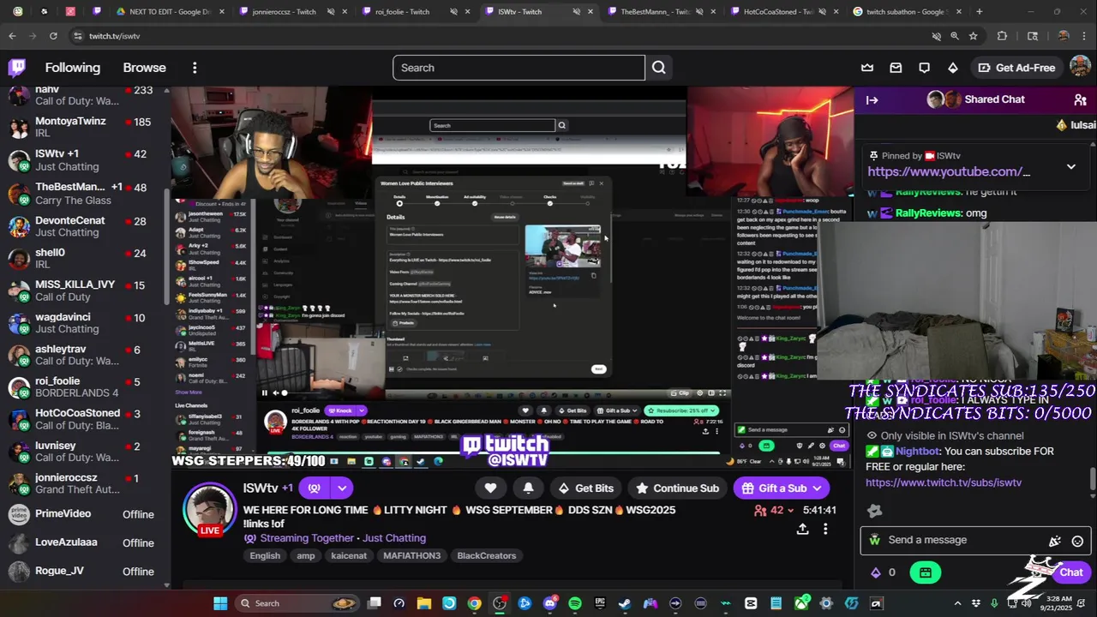Image resolution: width=1097 pixels, height=617 pixels.
Task: Open Steam from the taskbar
Action: 625,603
